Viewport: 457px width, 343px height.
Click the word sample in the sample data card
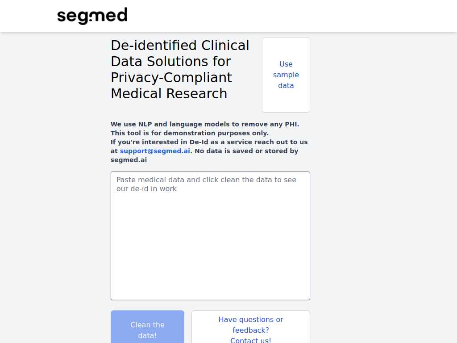click(x=286, y=75)
